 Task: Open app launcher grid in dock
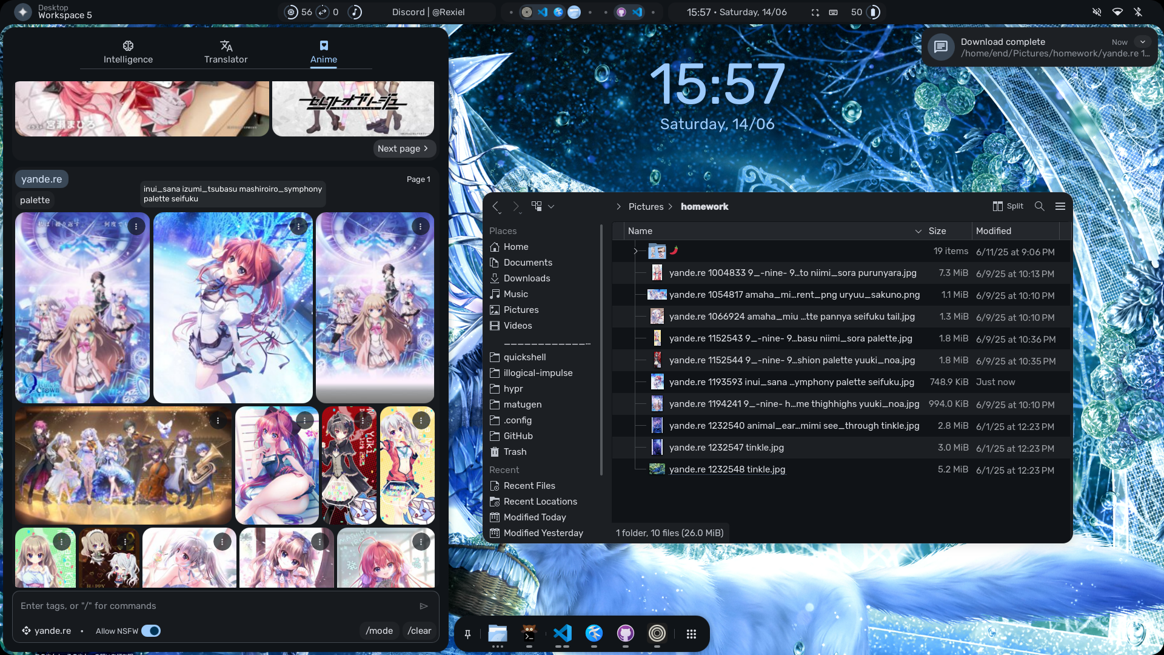pos(691,634)
